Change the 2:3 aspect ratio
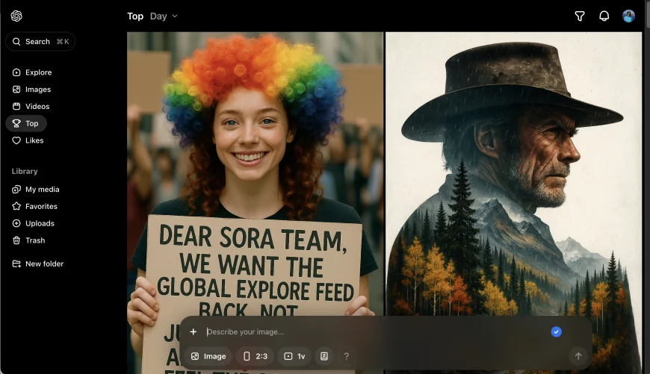The height and width of the screenshot is (374, 650). pyautogui.click(x=255, y=356)
